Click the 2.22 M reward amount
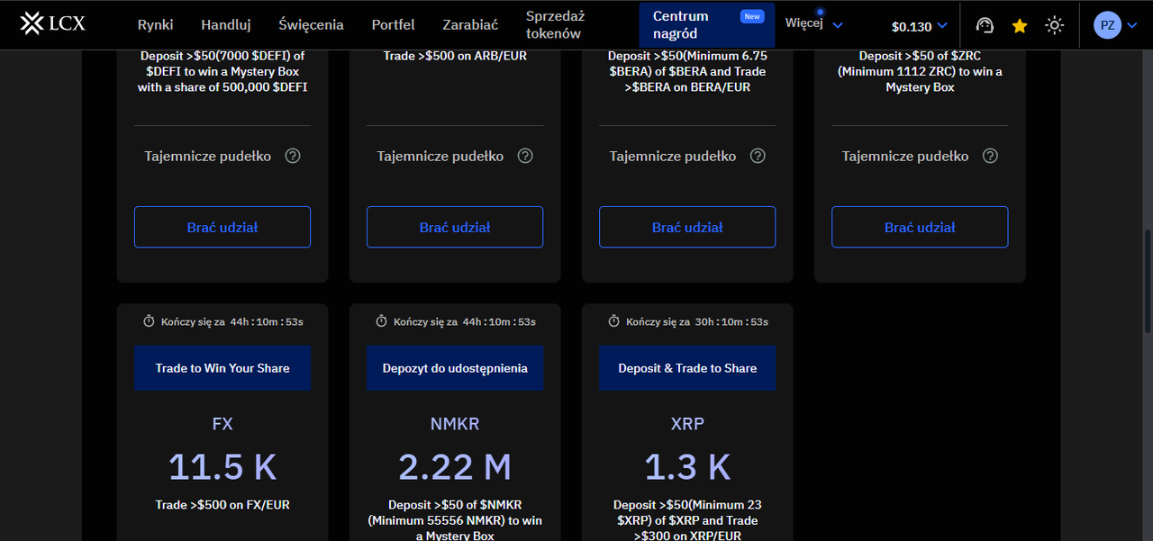1153x541 pixels. coord(455,466)
